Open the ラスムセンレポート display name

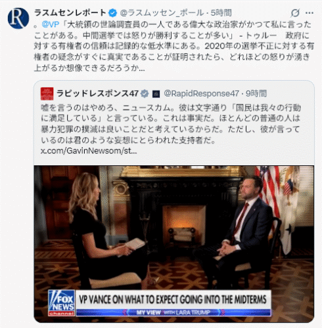pos(70,13)
